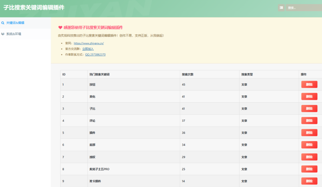Image resolution: width=322 pixels, height=187 pixels.
Task: Open the 关键词&编辑 sidebar menu item
Action: tap(25, 23)
